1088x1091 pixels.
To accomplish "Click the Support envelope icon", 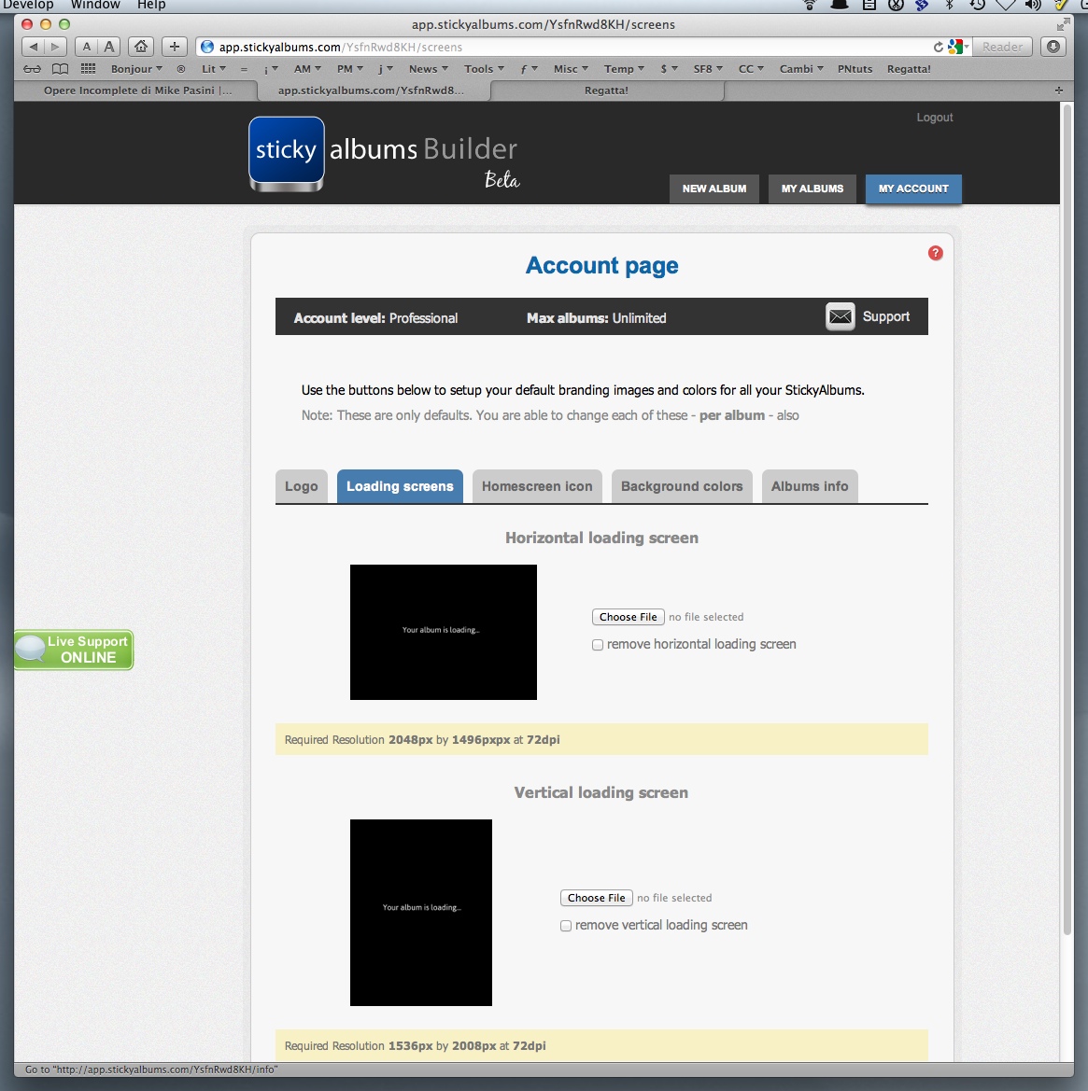I will 840,317.
